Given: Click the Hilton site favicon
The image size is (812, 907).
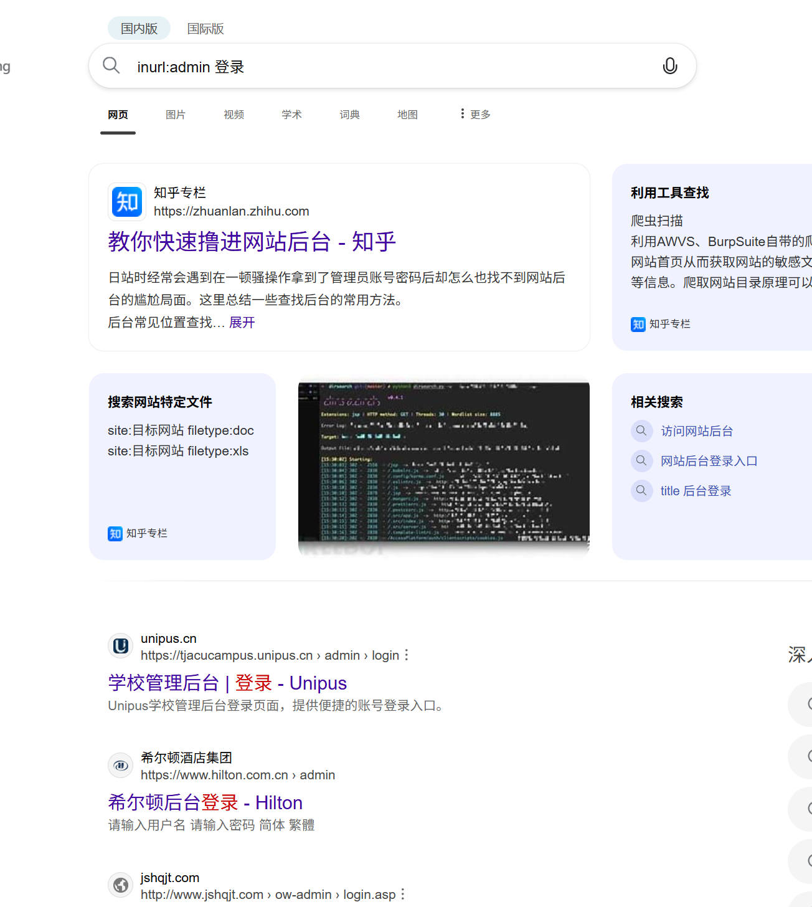Looking at the screenshot, I should tap(121, 766).
